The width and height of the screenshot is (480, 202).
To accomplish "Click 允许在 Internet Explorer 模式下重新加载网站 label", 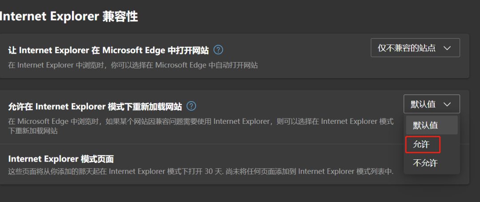I will tap(95, 107).
